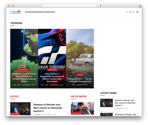Click the browser address bar
Image resolution: width=148 pixels, height=125 pixels.
(x=70, y=6)
